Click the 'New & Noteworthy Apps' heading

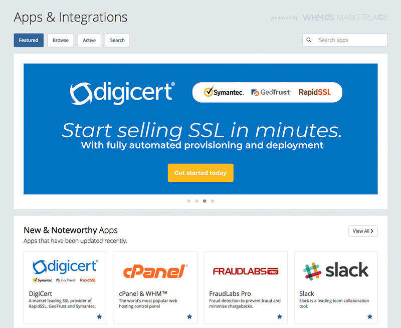(71, 230)
